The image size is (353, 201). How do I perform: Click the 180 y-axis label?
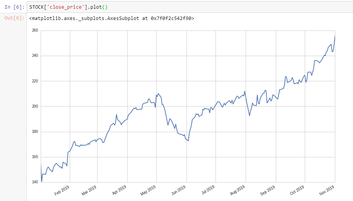click(35, 131)
